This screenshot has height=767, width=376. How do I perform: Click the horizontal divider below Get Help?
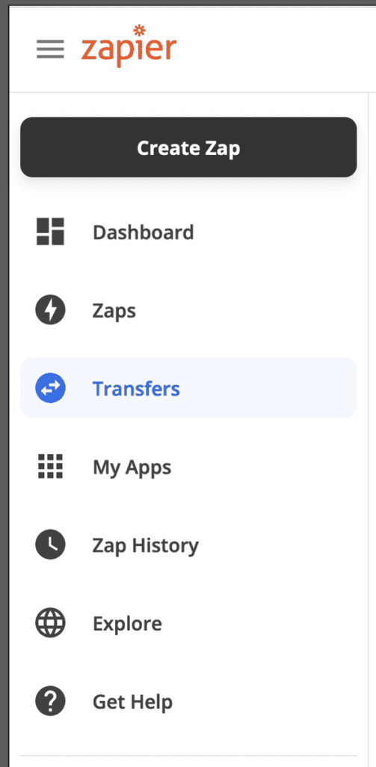[x=188, y=756]
